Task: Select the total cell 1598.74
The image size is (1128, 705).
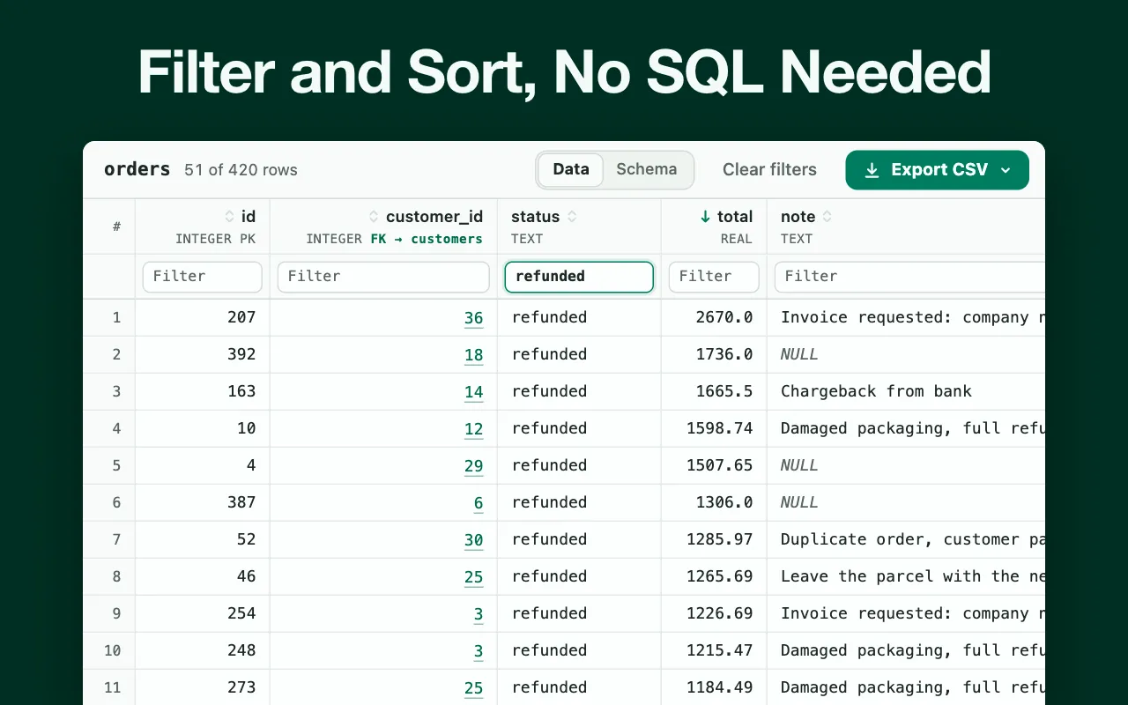Action: (714, 428)
